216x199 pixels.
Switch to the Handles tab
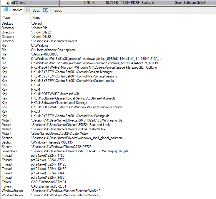[13, 10]
